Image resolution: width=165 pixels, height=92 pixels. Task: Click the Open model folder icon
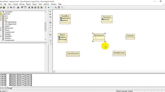(1, 7)
